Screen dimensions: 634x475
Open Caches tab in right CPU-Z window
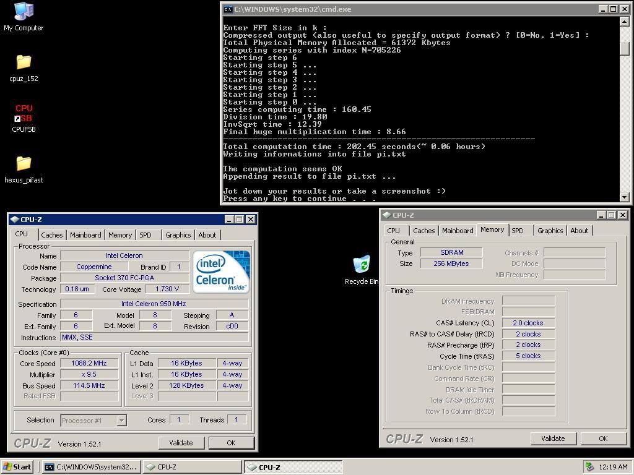click(423, 231)
